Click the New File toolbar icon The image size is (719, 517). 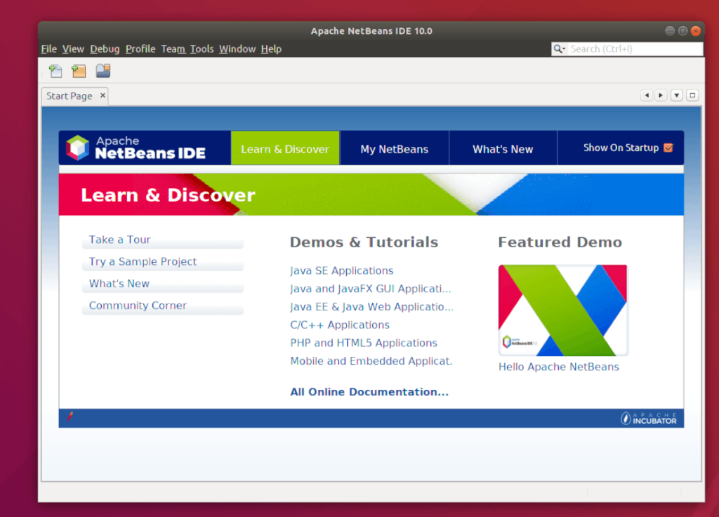coord(55,70)
